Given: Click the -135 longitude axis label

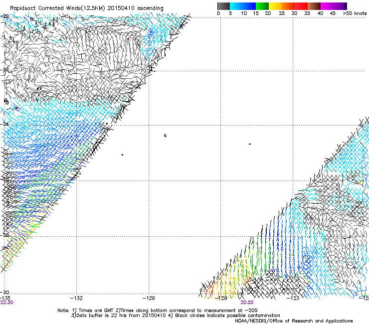Looking at the screenshot, I should [x=5, y=299].
